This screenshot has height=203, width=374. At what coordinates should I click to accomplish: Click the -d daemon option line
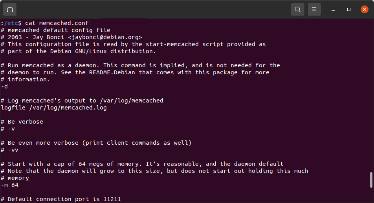click(x=5, y=86)
